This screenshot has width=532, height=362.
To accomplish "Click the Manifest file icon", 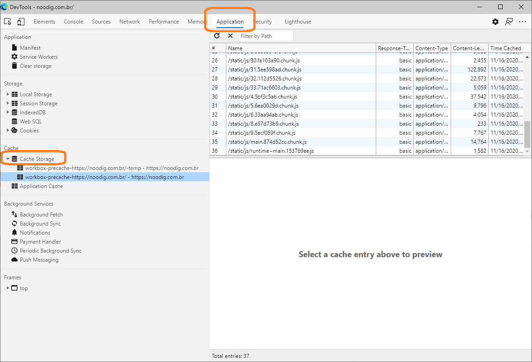I will point(14,47).
